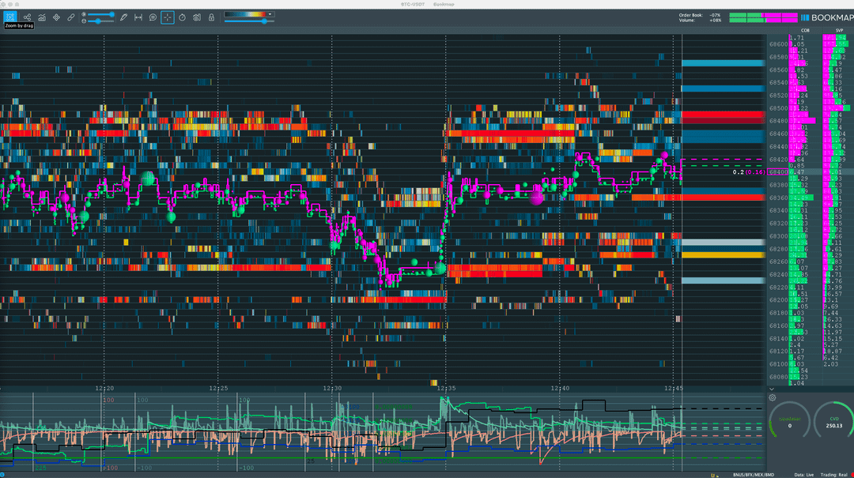The image size is (854, 478).
Task: Click the COB column header
Action: (x=804, y=30)
